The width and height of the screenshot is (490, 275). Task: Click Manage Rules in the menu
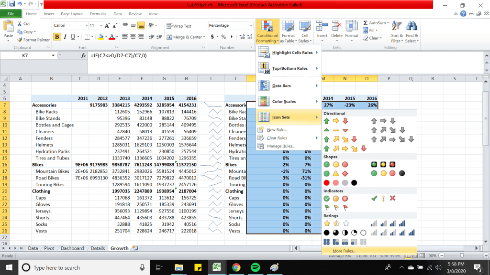(x=280, y=146)
